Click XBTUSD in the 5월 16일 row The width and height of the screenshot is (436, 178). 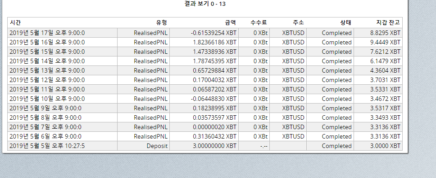tap(288, 42)
